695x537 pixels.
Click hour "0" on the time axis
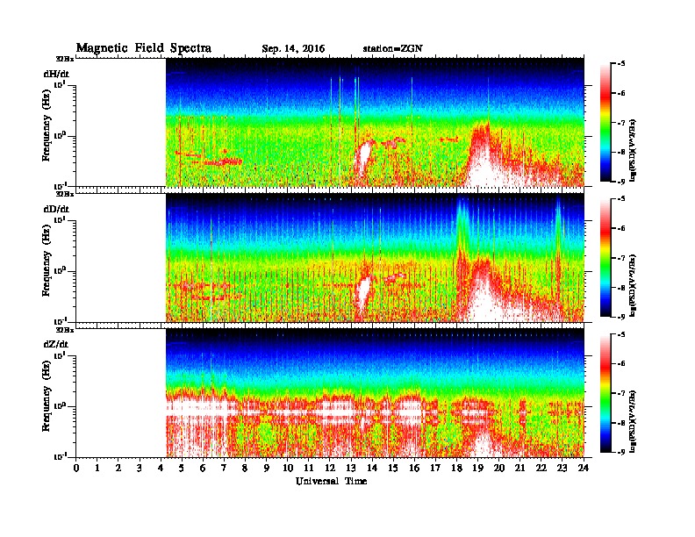tap(76, 469)
